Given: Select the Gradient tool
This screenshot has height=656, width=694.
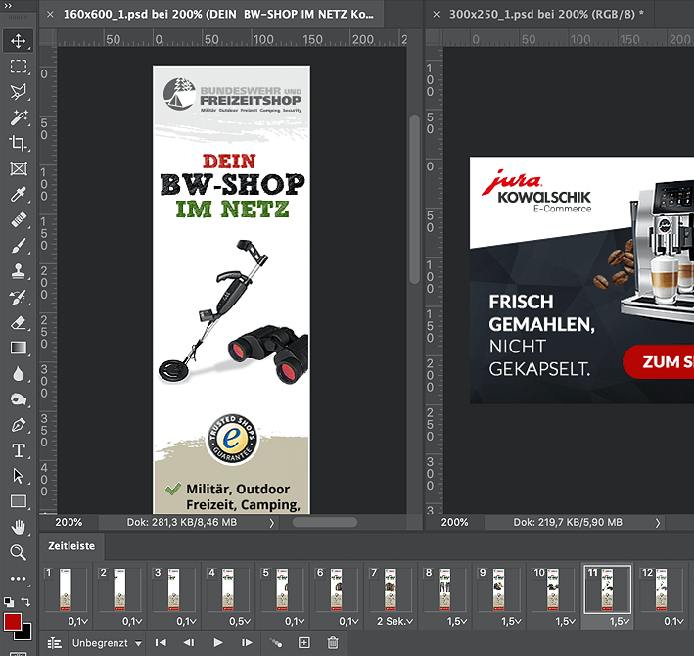Looking at the screenshot, I should 19,348.
